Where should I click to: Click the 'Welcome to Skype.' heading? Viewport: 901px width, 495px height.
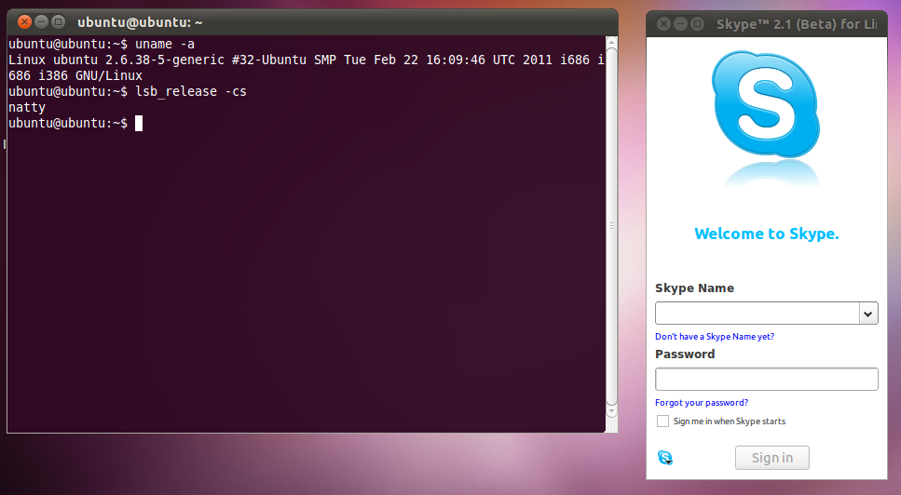pyautogui.click(x=767, y=234)
